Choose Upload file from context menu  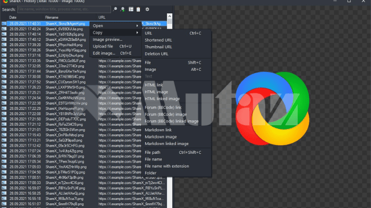pyautogui.click(x=115, y=46)
